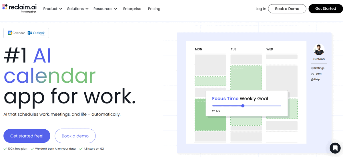The height and width of the screenshot is (157, 343).
Task: Click the outlined Book a demo button
Action: tap(75, 136)
